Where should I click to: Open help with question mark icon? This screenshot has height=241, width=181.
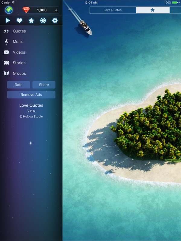pyautogui.click(x=43, y=20)
